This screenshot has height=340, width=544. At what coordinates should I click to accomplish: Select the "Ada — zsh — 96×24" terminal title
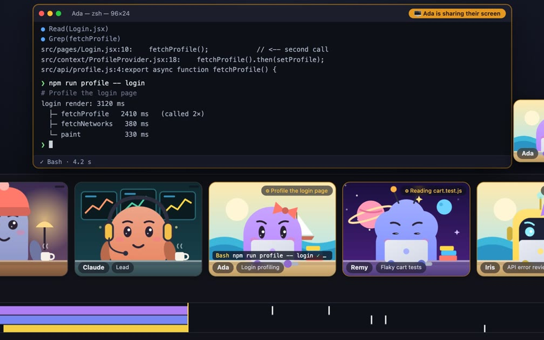101,14
